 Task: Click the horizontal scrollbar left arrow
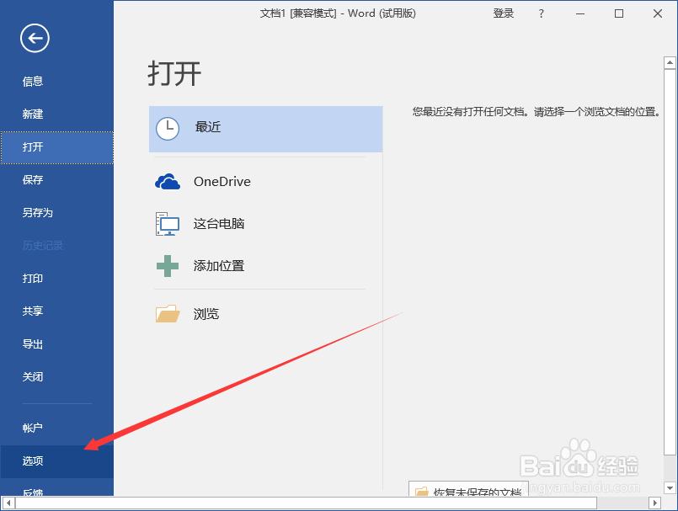click(x=8, y=503)
